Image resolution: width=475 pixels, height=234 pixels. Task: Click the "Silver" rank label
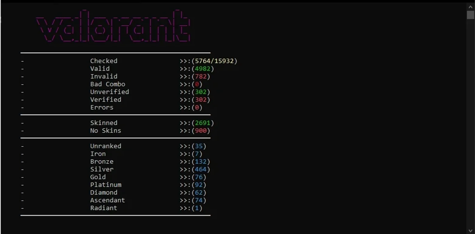[102, 169]
